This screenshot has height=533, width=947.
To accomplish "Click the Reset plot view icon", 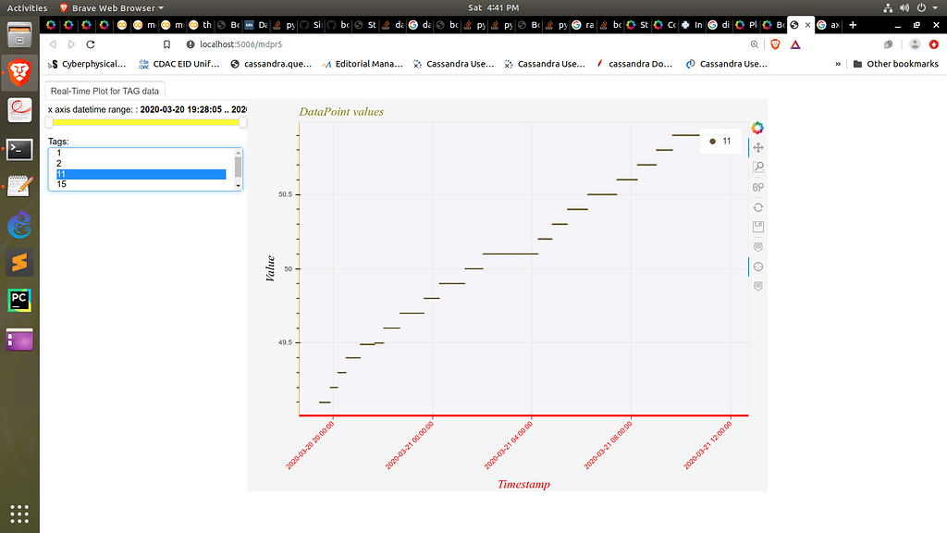I will (x=758, y=207).
